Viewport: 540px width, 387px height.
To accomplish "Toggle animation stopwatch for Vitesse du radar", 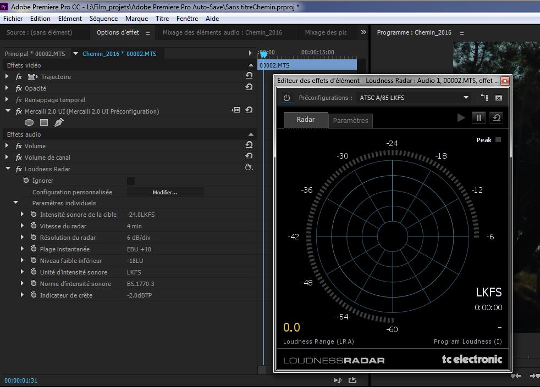I will [34, 226].
